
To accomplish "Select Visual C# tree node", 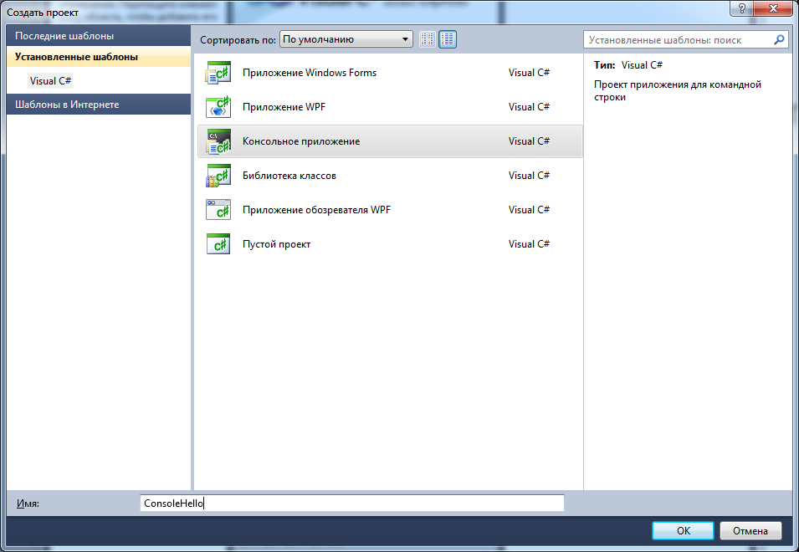I will 50,81.
